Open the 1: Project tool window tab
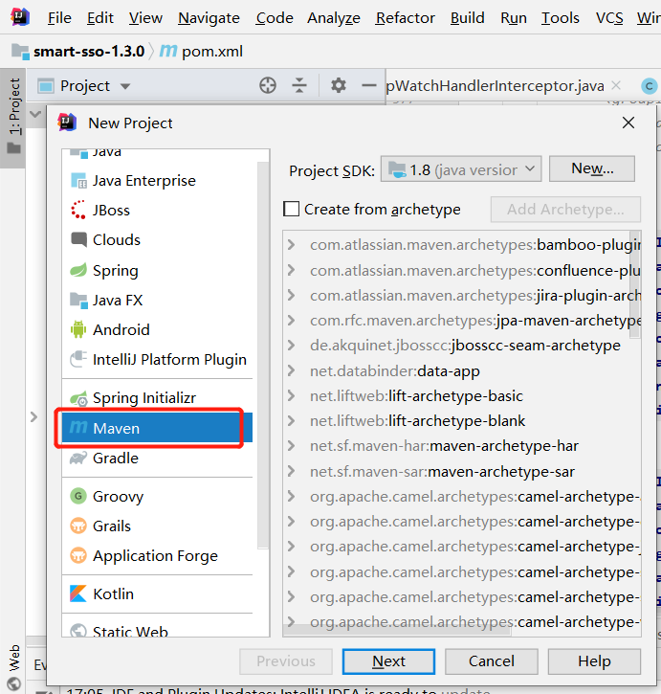The image size is (661, 694). pyautogui.click(x=13, y=118)
